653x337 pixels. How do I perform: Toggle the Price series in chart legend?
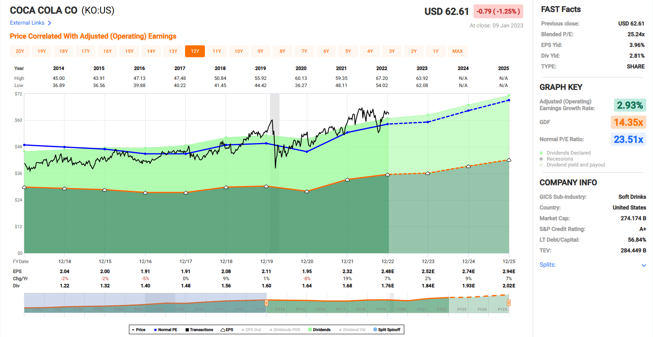(x=138, y=329)
